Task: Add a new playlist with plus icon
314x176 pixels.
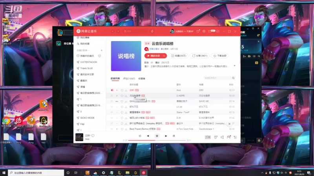Action: tap(102, 50)
